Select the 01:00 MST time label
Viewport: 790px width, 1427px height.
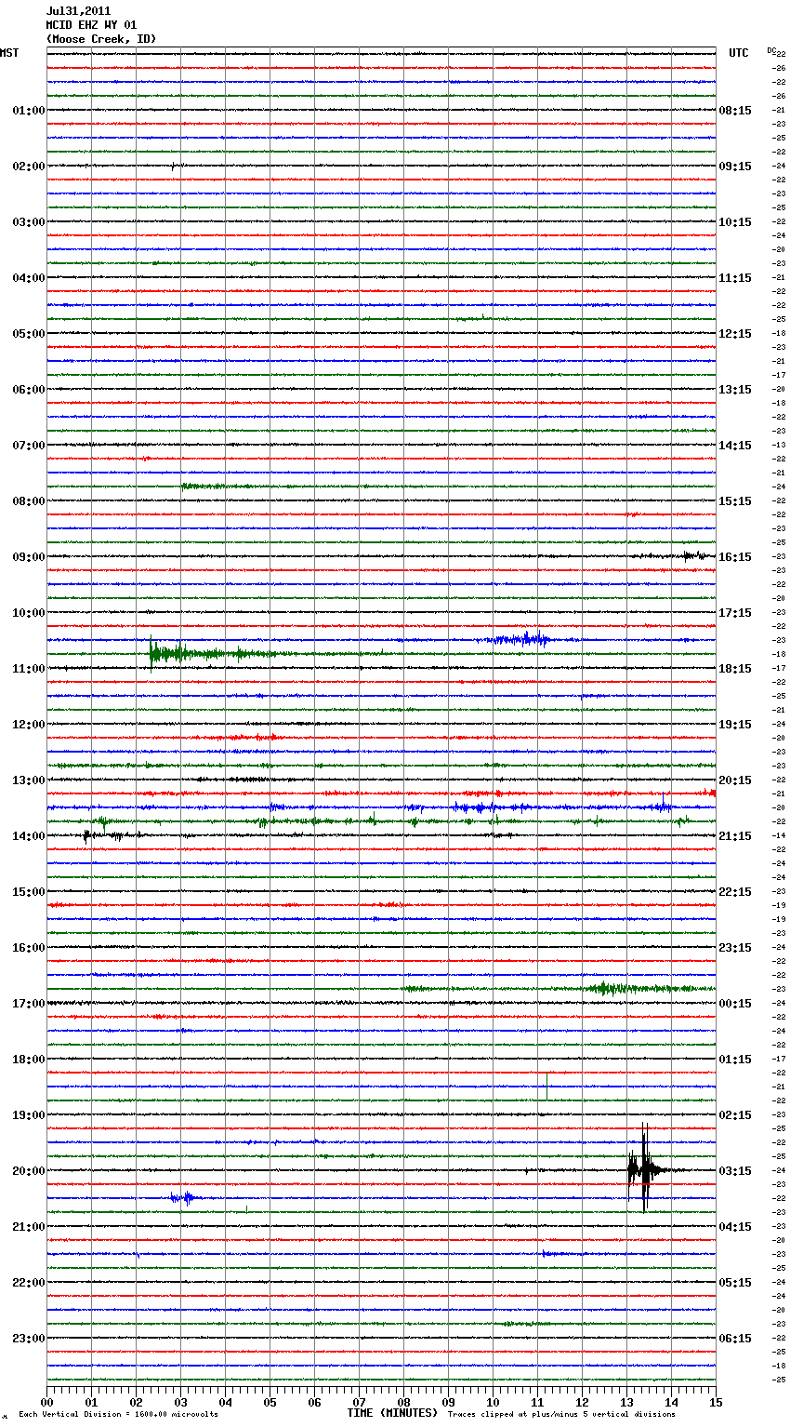pos(28,111)
